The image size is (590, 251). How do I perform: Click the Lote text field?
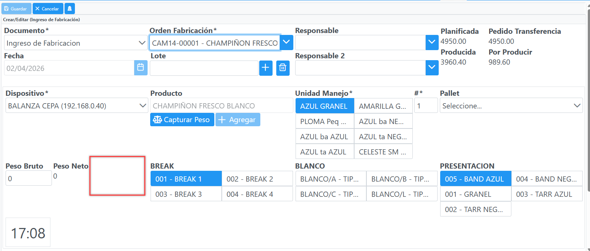pyautogui.click(x=204, y=68)
